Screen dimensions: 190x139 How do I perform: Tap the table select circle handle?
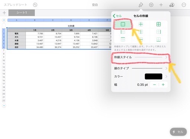[4, 20]
